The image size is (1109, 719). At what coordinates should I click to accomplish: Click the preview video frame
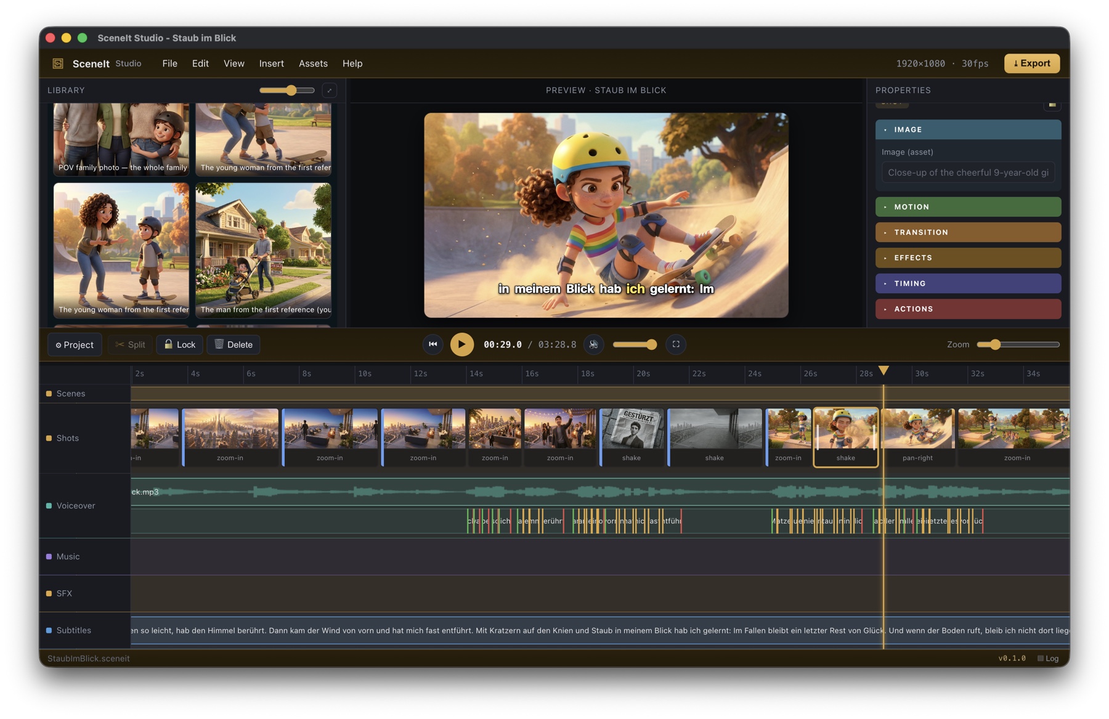pyautogui.click(x=606, y=215)
